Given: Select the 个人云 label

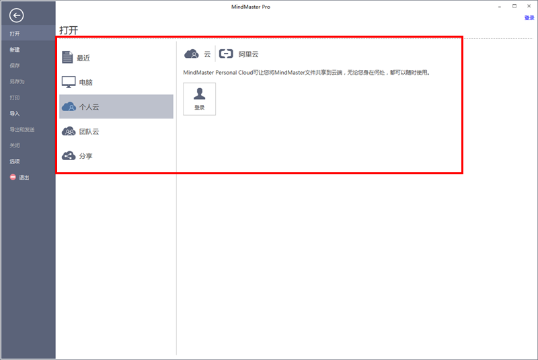Looking at the screenshot, I should (89, 107).
